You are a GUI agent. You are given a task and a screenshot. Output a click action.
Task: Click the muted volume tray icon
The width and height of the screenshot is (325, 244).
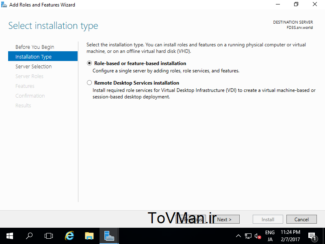click(258, 236)
